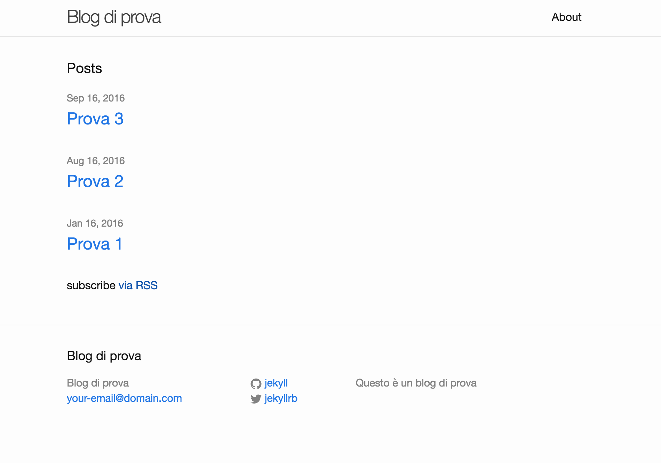Screen dimensions: 661x463
Task: Open the Prova 2 post
Action: 95,181
